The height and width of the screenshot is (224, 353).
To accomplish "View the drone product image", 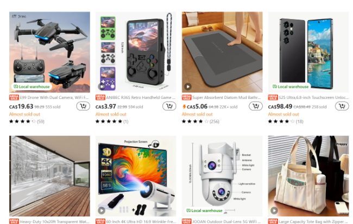I will (x=49, y=52).
